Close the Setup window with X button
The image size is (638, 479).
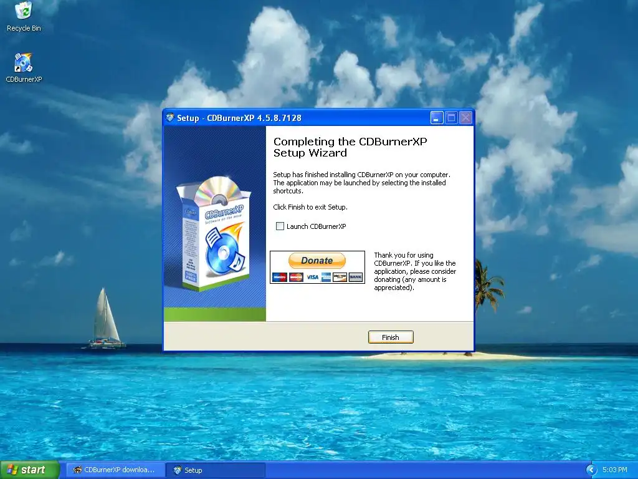(x=466, y=118)
